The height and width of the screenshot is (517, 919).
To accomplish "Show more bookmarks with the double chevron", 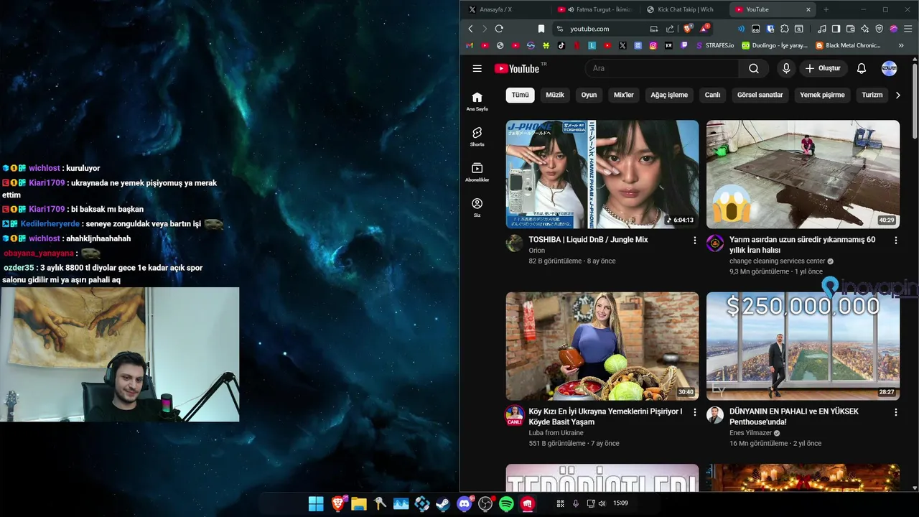I will pos(901,45).
